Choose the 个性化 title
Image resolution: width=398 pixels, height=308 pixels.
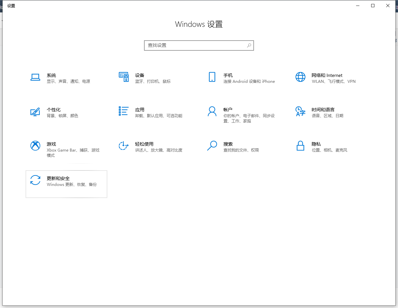54,110
